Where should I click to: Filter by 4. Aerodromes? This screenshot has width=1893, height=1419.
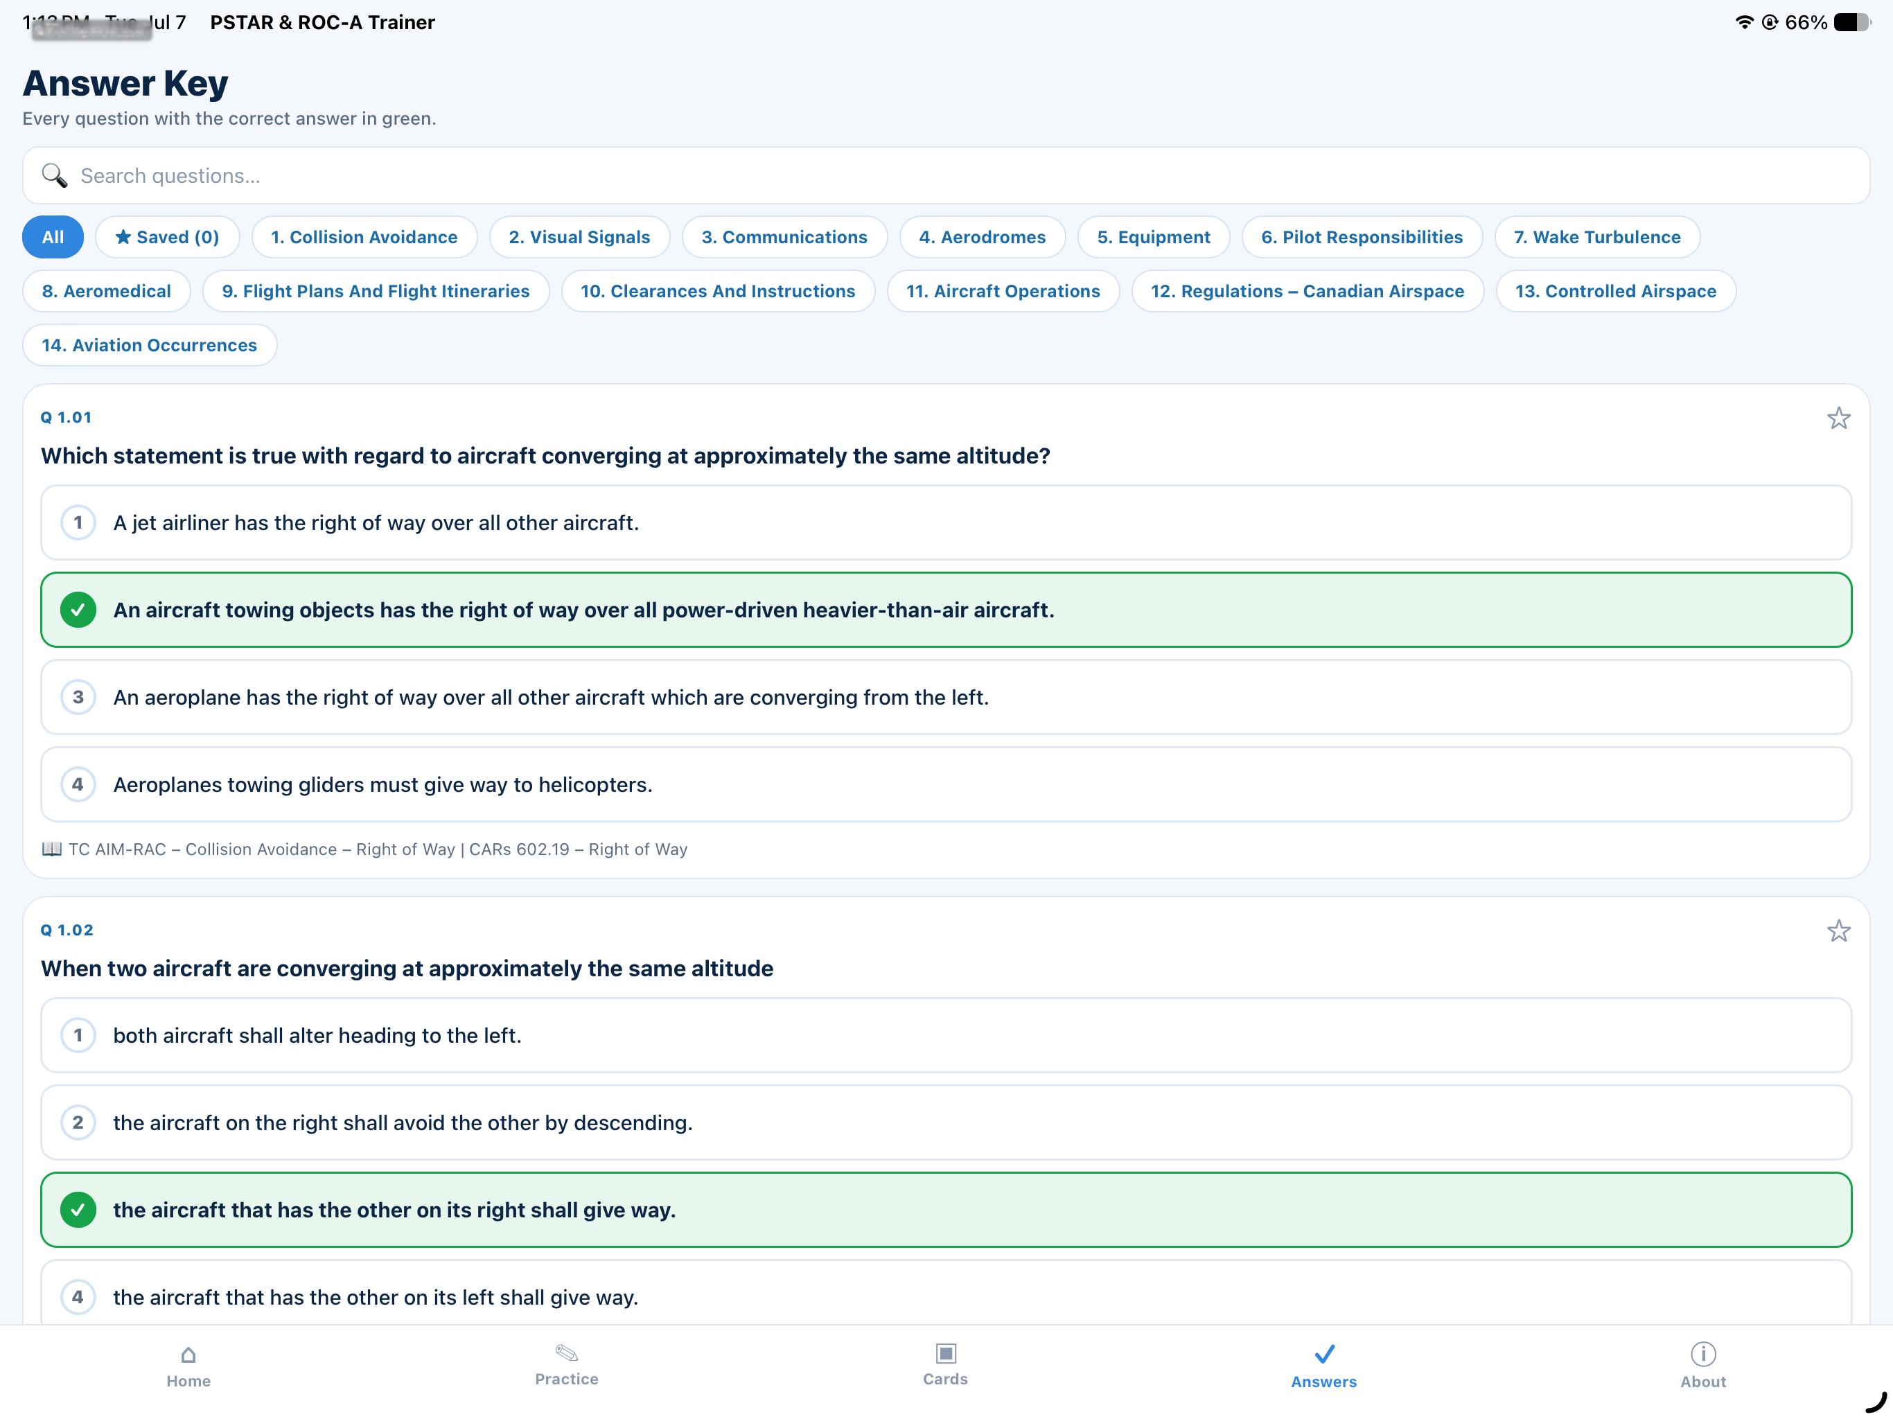pyautogui.click(x=983, y=237)
